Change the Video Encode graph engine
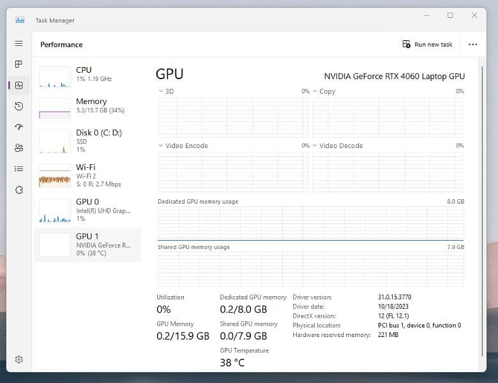The width and height of the screenshot is (498, 383). [183, 146]
